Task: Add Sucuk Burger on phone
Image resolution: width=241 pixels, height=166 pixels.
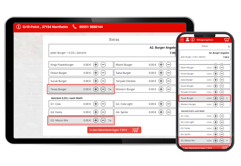Action: coord(216,86)
